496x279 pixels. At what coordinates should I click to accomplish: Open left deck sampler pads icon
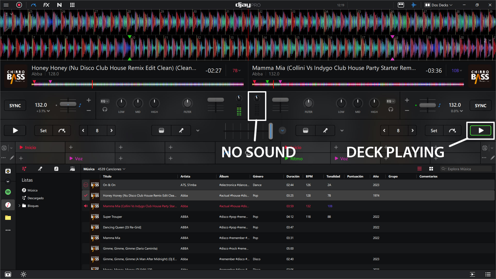coord(161,130)
